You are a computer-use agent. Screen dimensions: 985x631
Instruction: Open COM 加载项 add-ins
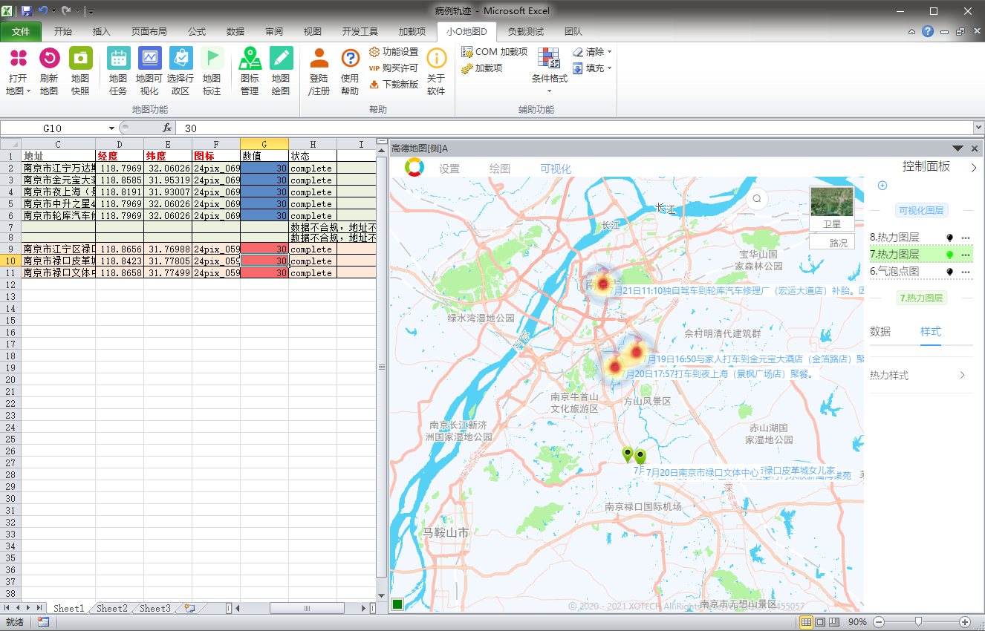(x=495, y=52)
